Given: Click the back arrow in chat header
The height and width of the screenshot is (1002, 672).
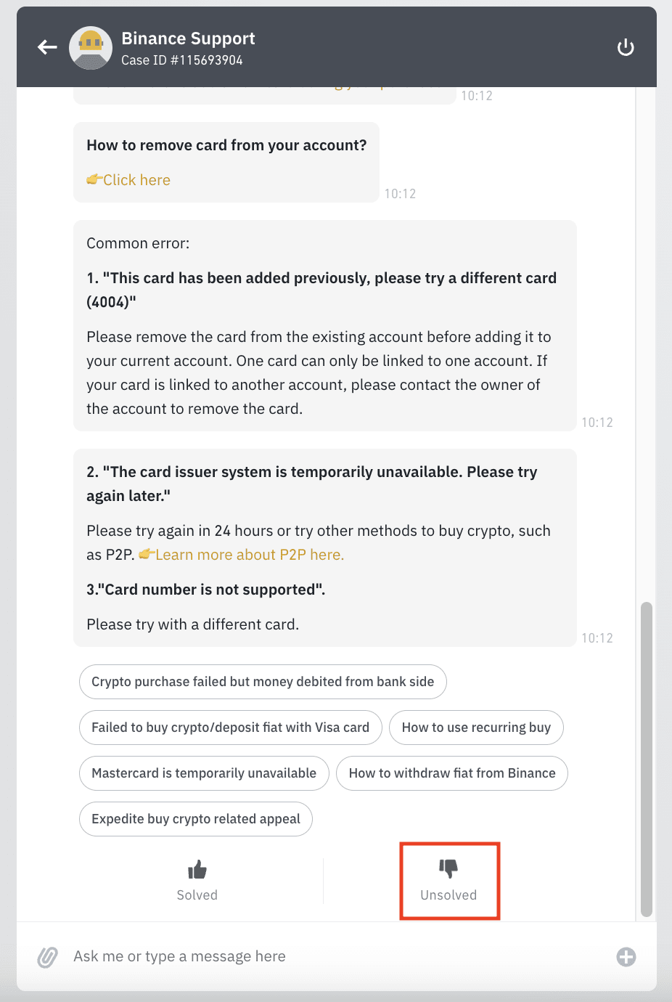Looking at the screenshot, I should pos(48,47).
